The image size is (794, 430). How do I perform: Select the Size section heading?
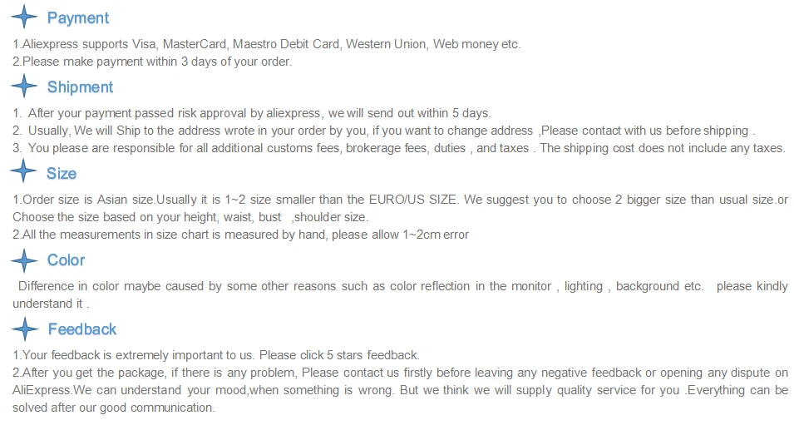(x=62, y=173)
